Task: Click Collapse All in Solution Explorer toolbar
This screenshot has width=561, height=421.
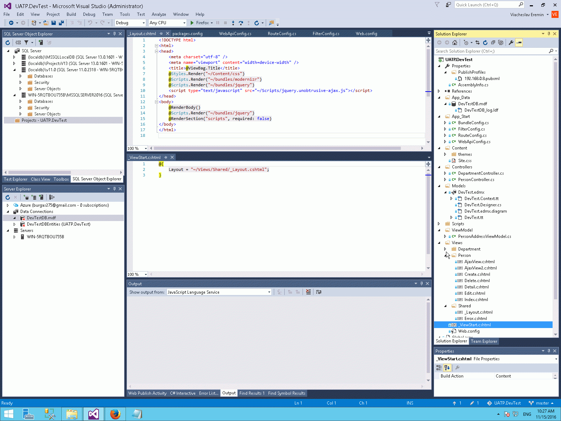Action: [493, 42]
